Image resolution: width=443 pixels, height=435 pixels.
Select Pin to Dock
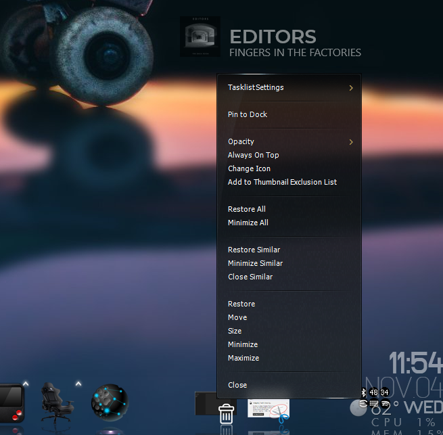click(x=248, y=114)
